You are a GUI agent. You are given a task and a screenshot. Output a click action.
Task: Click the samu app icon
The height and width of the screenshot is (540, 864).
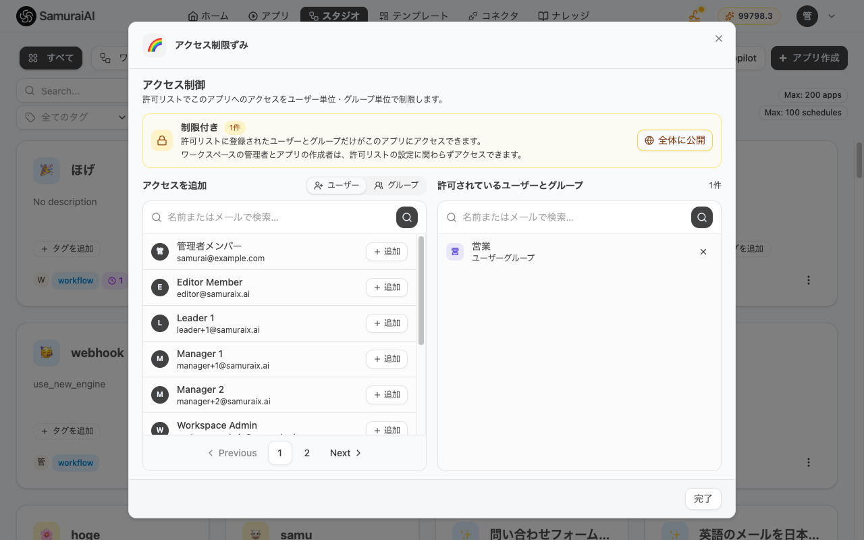pos(256,531)
